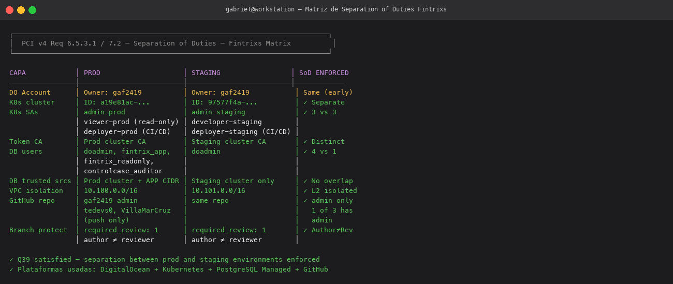This screenshot has height=284, width=673.
Task: Click the '✓ 3 vs 3' status
Action: tap(320, 112)
